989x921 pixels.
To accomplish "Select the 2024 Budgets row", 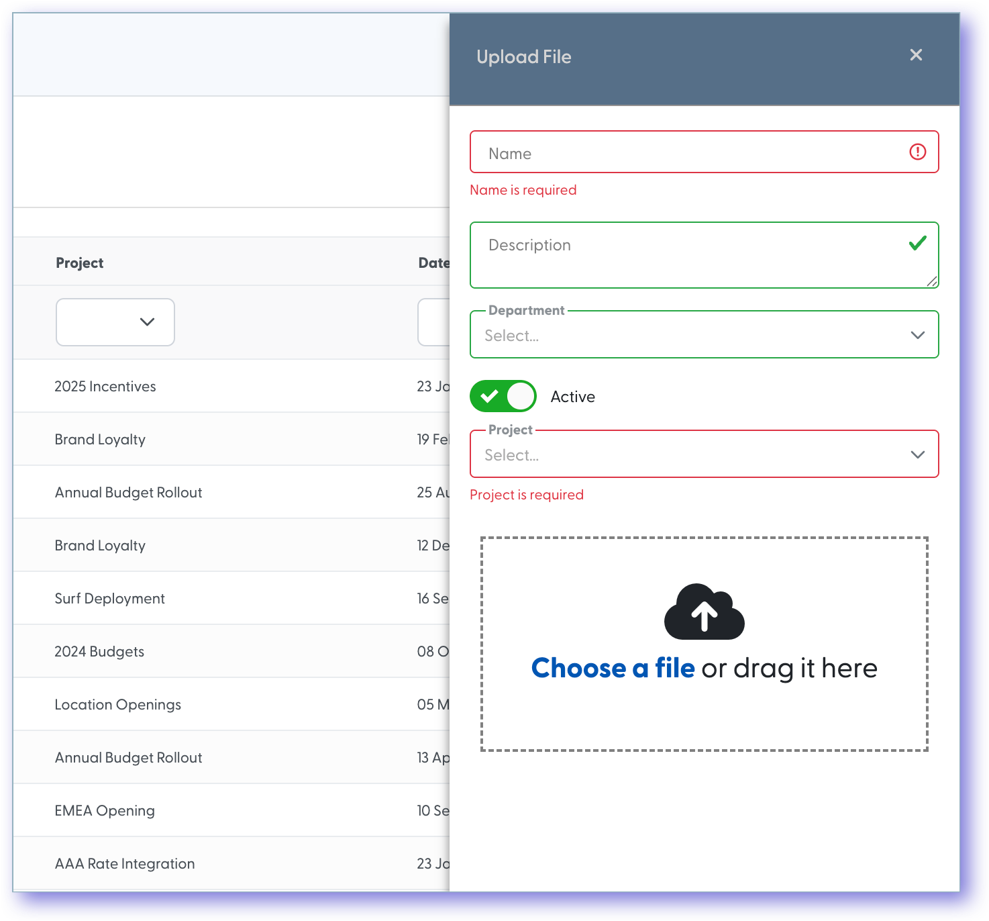I will (x=231, y=651).
